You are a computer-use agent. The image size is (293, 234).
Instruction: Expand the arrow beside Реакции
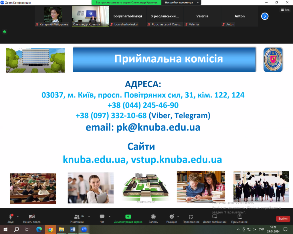click(178, 217)
